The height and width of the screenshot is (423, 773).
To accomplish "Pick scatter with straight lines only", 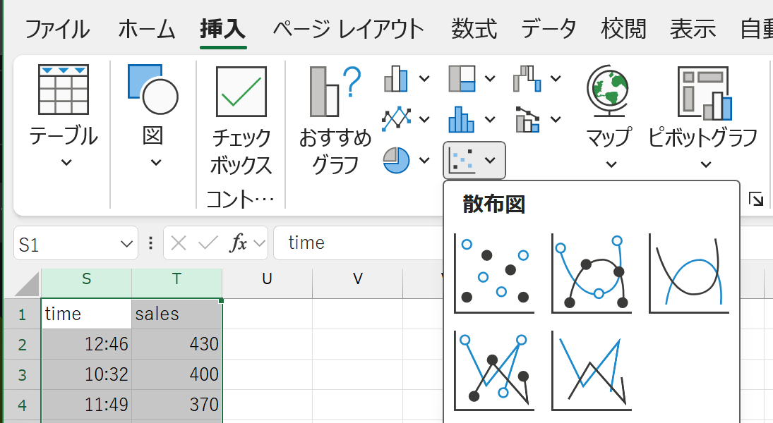I will (592, 371).
